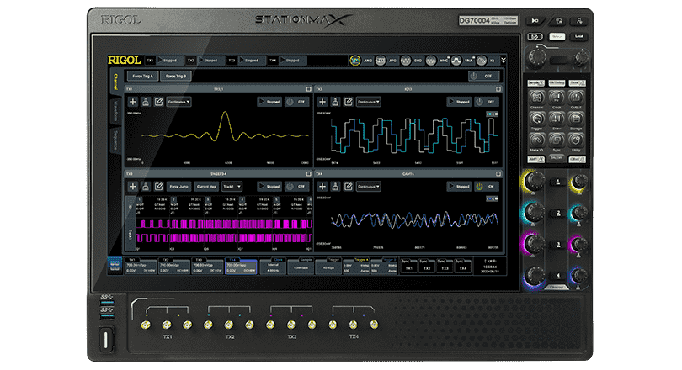
Task: Click the save icon in TX4 panel
Action: (x=334, y=187)
